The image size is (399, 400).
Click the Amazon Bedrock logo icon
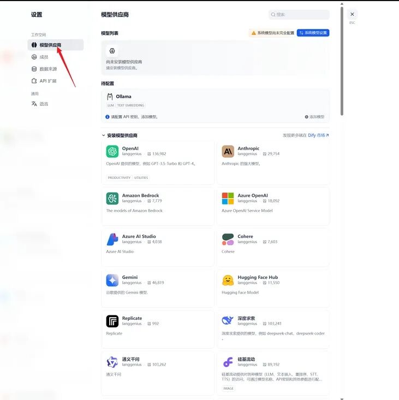112,199
